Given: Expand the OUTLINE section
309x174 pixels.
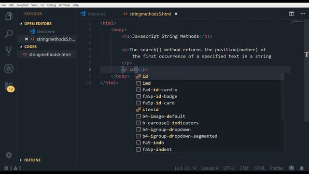Looking at the screenshot, I should [21, 160].
